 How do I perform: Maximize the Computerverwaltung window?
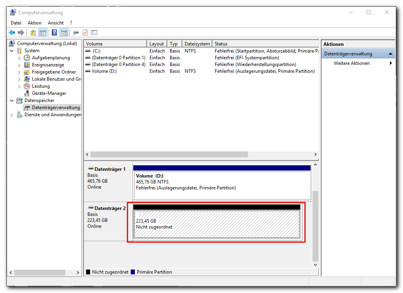[369, 12]
